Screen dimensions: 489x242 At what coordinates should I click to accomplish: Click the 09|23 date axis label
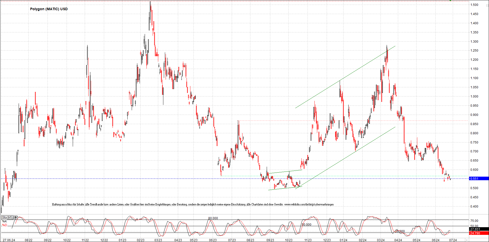click(x=270, y=240)
